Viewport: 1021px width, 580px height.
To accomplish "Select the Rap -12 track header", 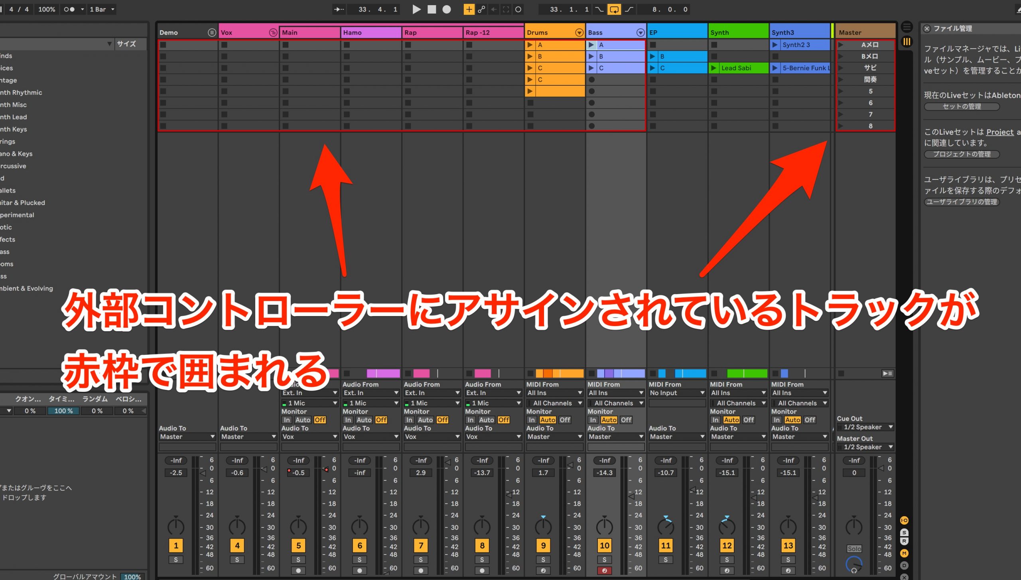I will (493, 32).
